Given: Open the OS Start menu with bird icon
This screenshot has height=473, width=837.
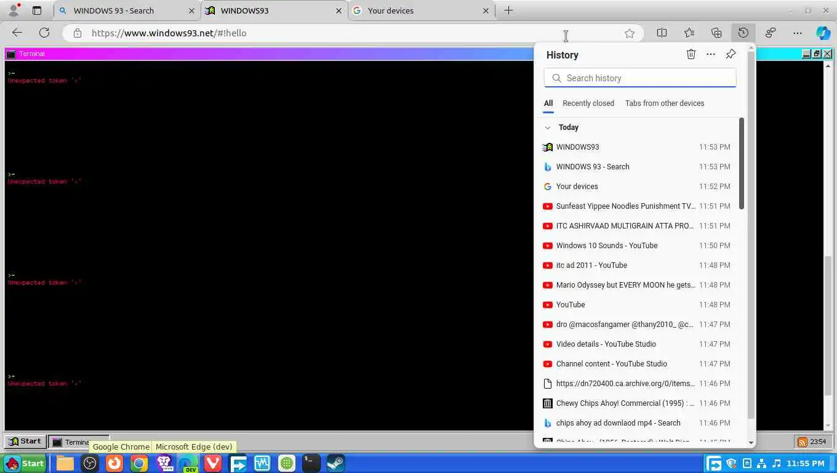Looking at the screenshot, I should [25, 463].
